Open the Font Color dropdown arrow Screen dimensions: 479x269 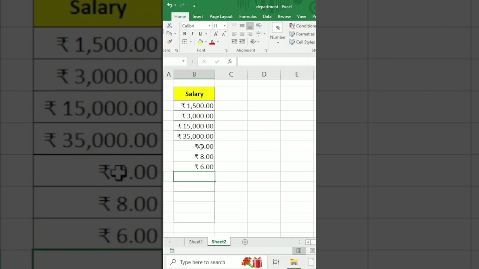tap(218, 42)
